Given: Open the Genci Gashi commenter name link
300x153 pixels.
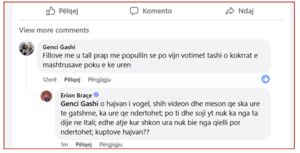Looking at the screenshot, I should [x=59, y=47].
